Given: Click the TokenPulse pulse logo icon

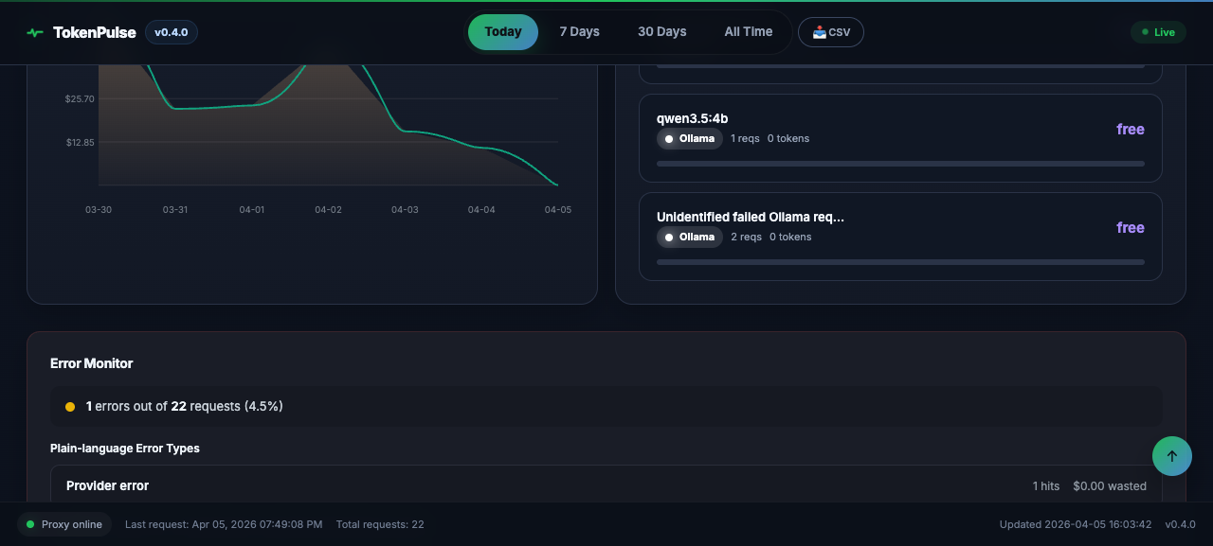Looking at the screenshot, I should coord(33,31).
